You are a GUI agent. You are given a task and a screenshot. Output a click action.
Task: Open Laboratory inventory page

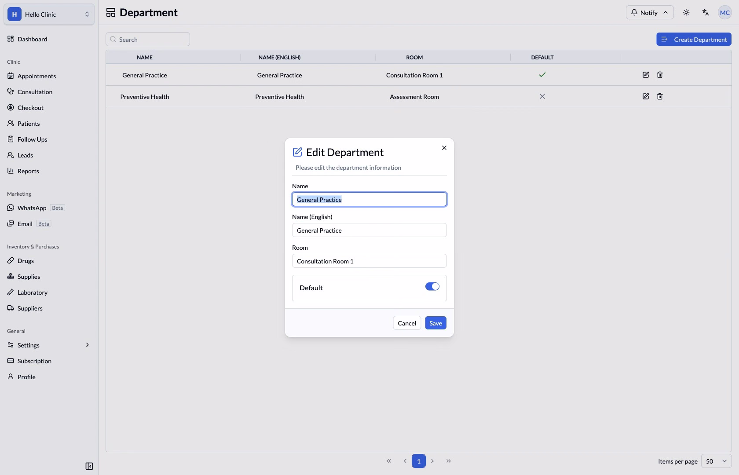[49, 292]
